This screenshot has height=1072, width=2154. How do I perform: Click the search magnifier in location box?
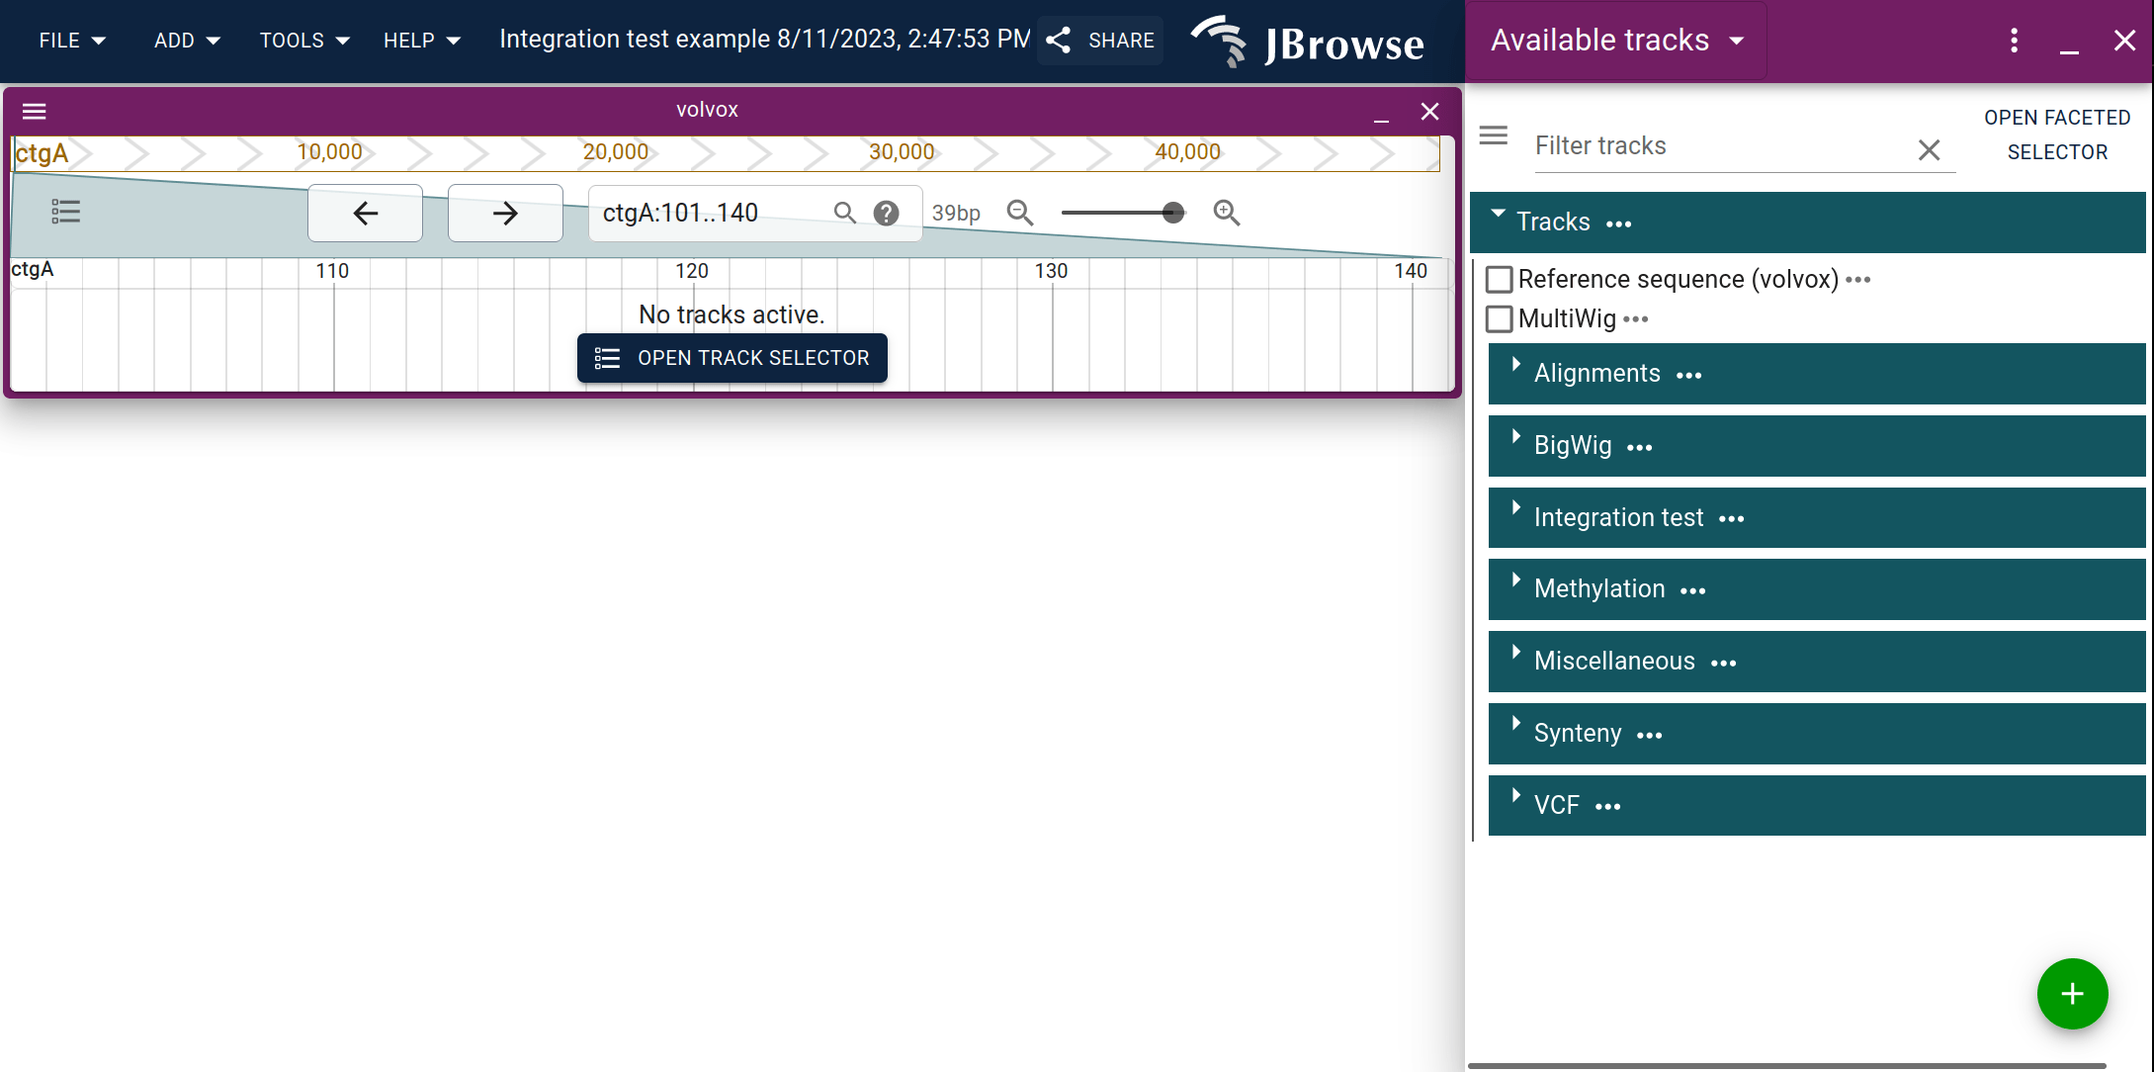(x=844, y=213)
